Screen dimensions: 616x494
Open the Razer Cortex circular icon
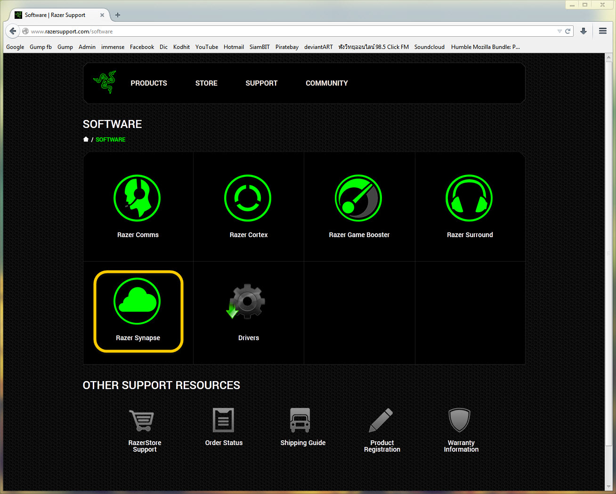point(248,198)
